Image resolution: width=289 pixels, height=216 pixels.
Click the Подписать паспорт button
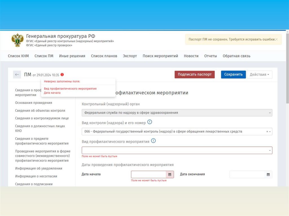click(195, 75)
